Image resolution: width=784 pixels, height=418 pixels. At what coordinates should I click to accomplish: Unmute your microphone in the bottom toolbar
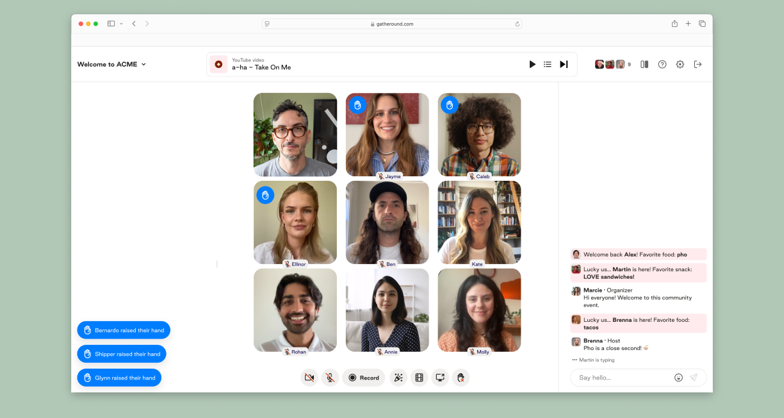[x=330, y=378]
